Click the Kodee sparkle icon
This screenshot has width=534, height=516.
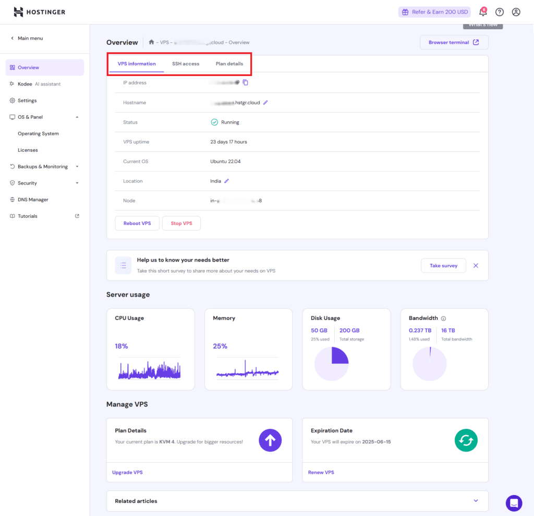[x=13, y=84]
